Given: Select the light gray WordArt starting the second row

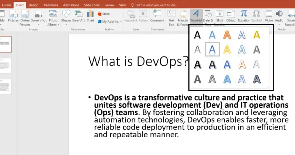Looking at the screenshot, I should coord(197,50).
